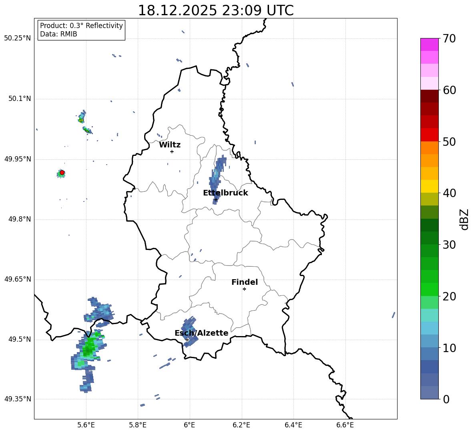Screen dimensions: 474x433
Task: Click the colorbar tick value 50
Action: click(x=449, y=141)
